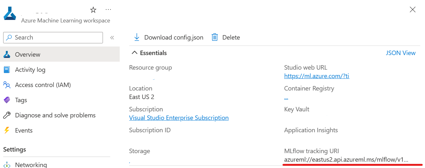Close the workspace panel
Screen dimensions: 425x168
pos(412,9)
